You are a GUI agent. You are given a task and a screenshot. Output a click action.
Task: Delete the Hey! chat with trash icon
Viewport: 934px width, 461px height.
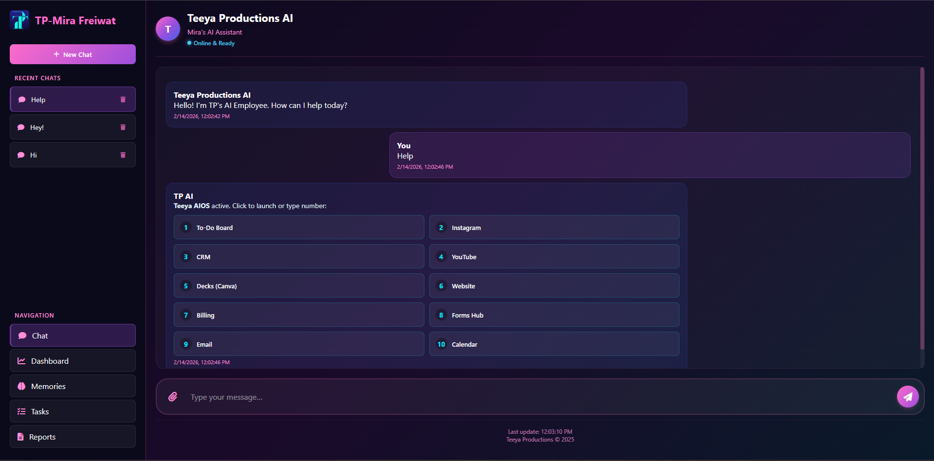[123, 127]
